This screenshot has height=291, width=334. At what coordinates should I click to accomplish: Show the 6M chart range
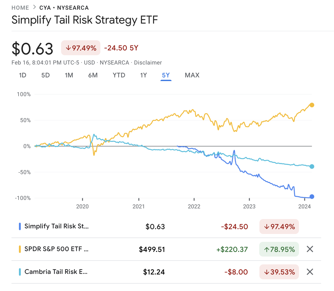pos(93,75)
